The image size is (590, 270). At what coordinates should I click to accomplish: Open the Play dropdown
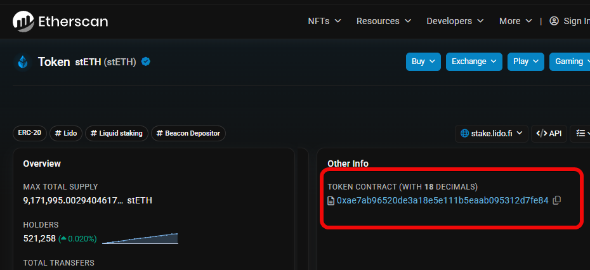tap(526, 61)
